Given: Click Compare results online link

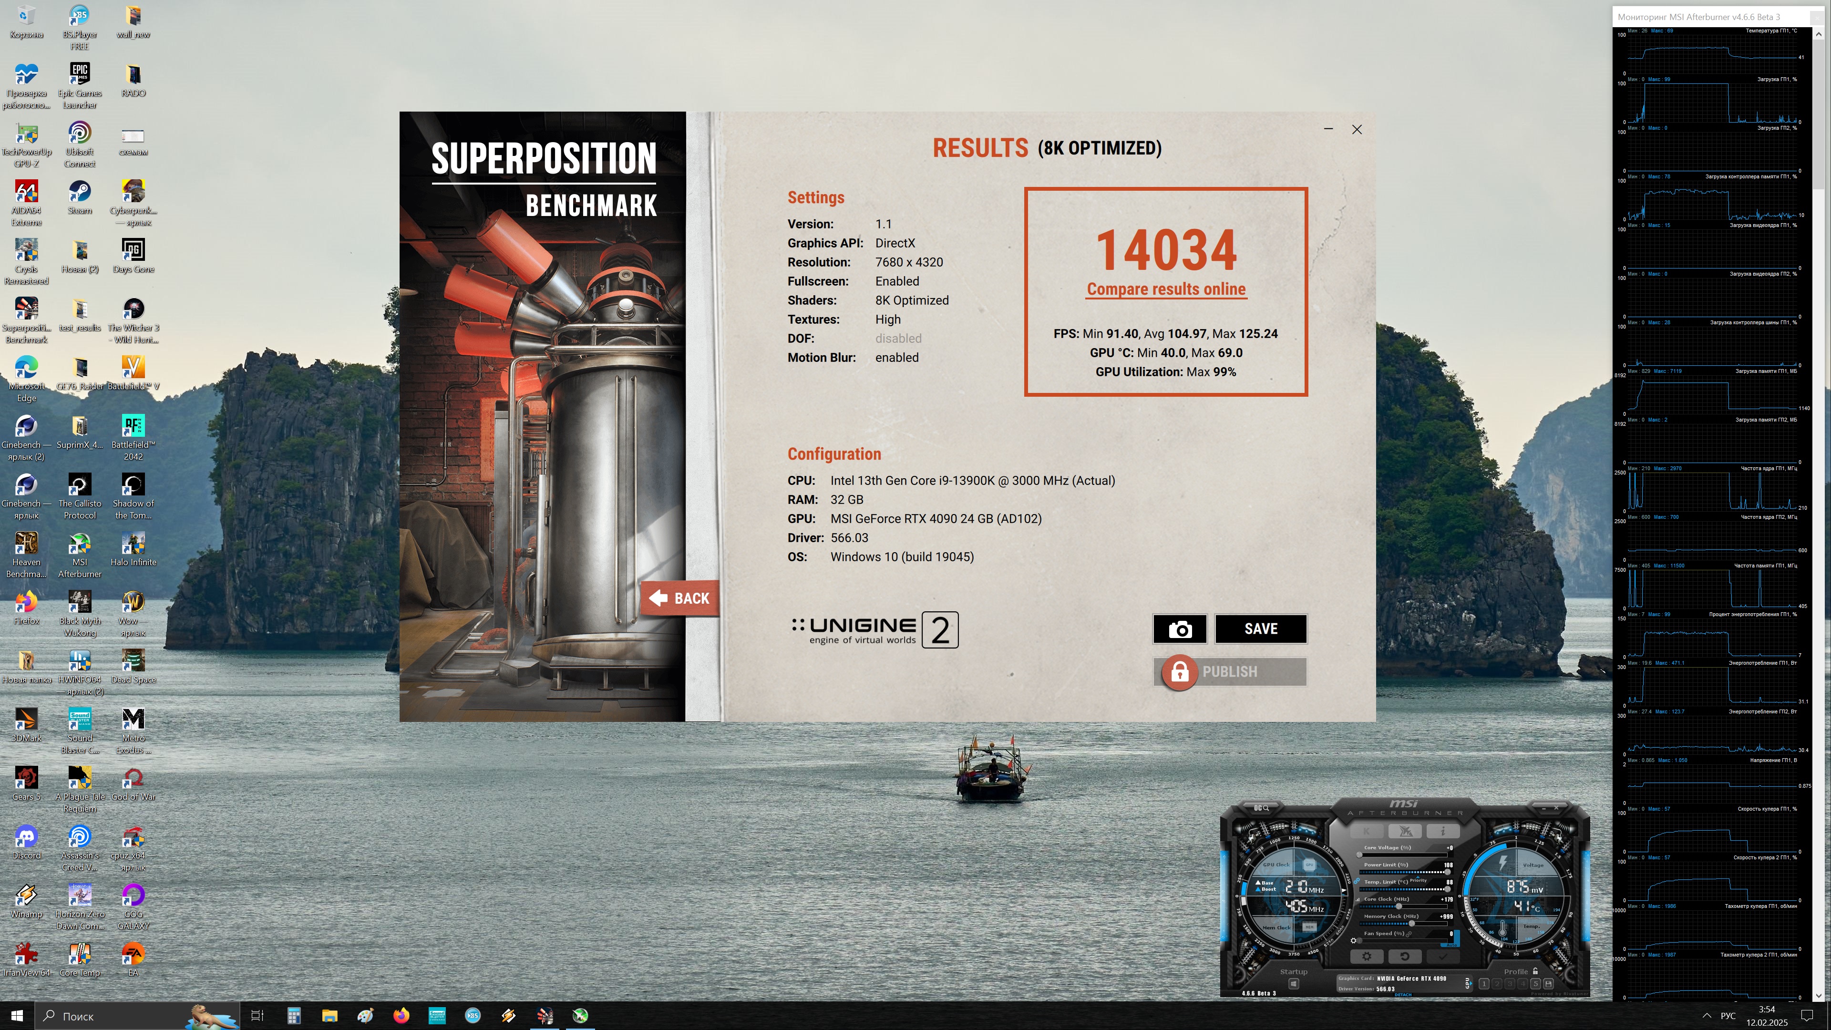Looking at the screenshot, I should (1166, 289).
